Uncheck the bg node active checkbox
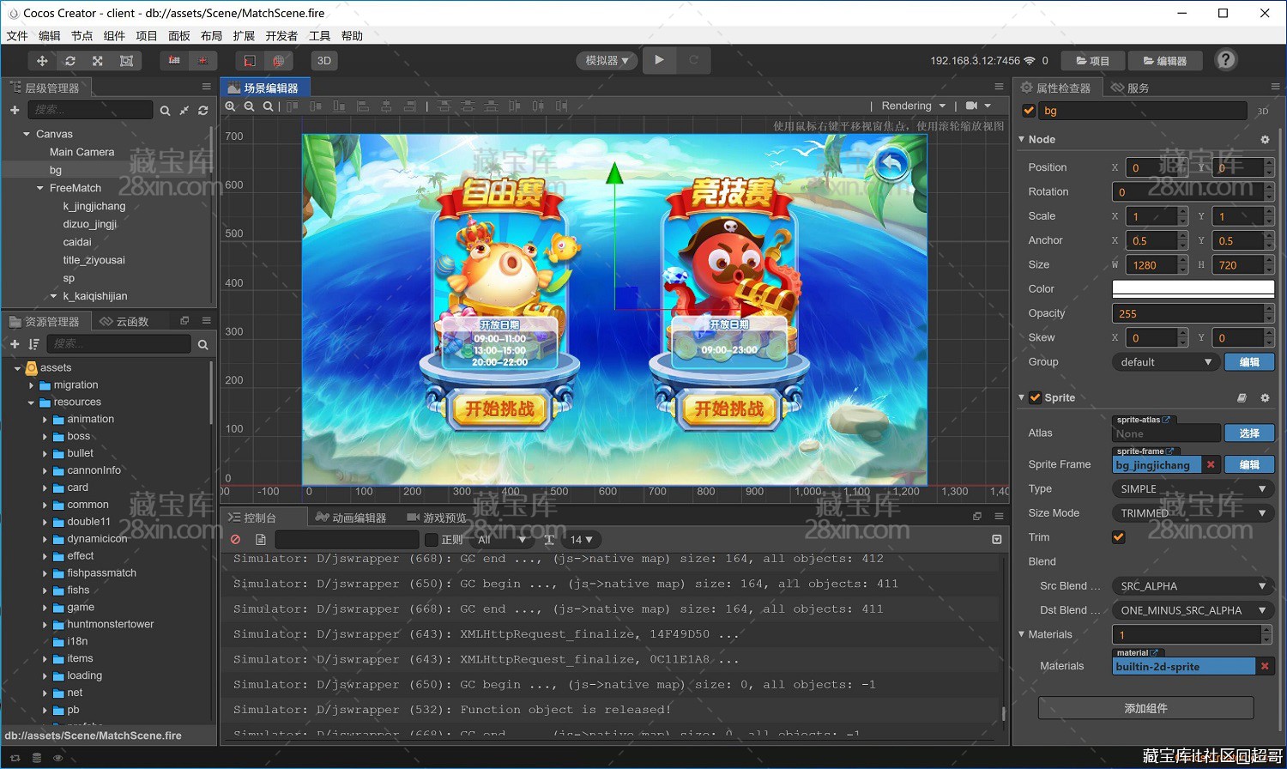 (1029, 111)
